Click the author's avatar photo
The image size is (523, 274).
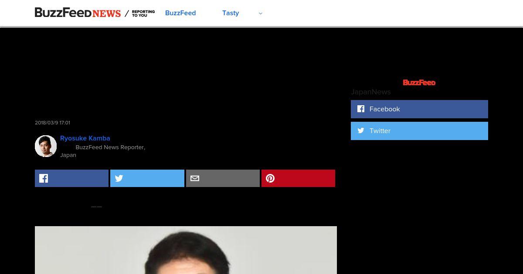[46, 146]
